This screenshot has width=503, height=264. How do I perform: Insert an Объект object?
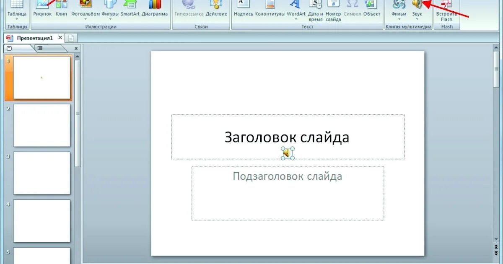(372, 8)
